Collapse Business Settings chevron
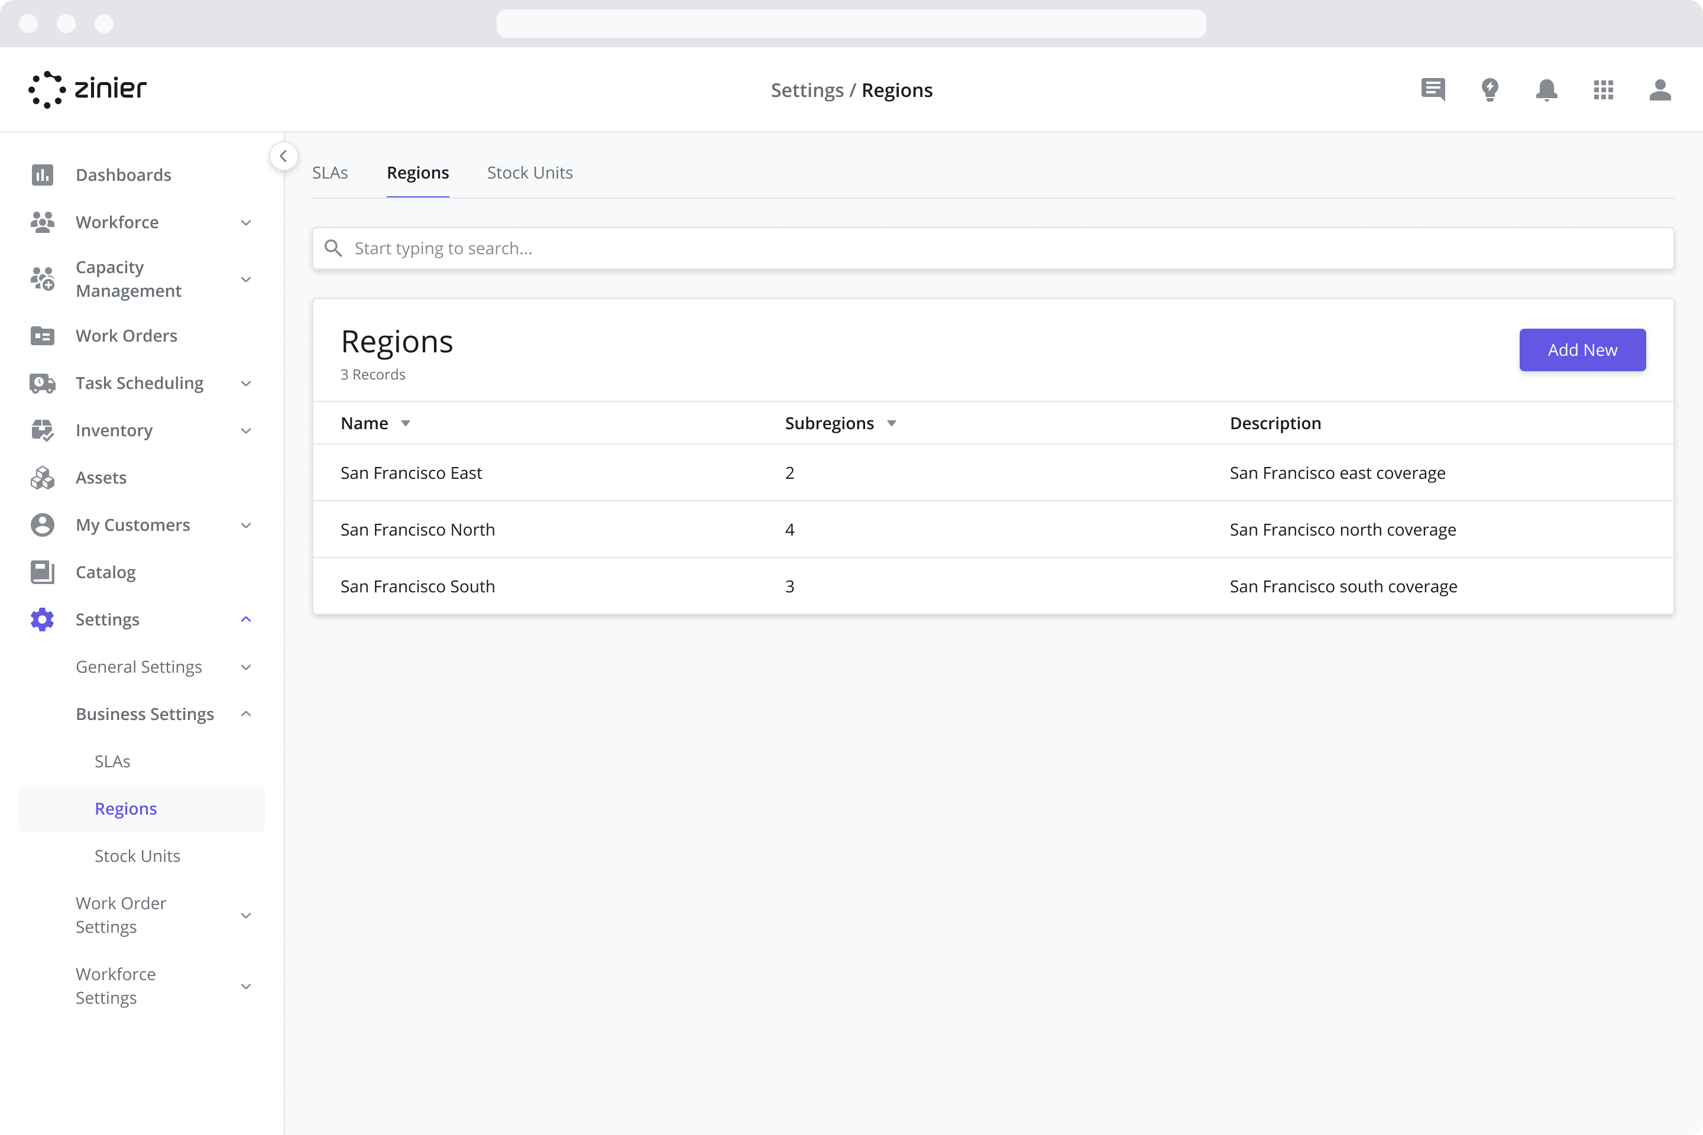This screenshot has width=1703, height=1135. [x=246, y=715]
